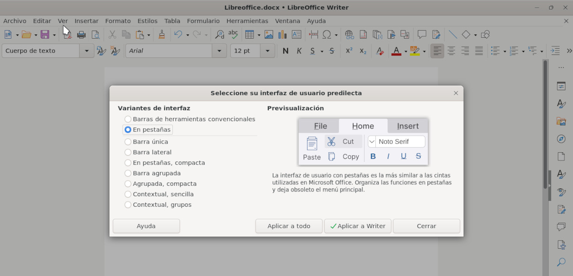Open the Formato menu

118,21
